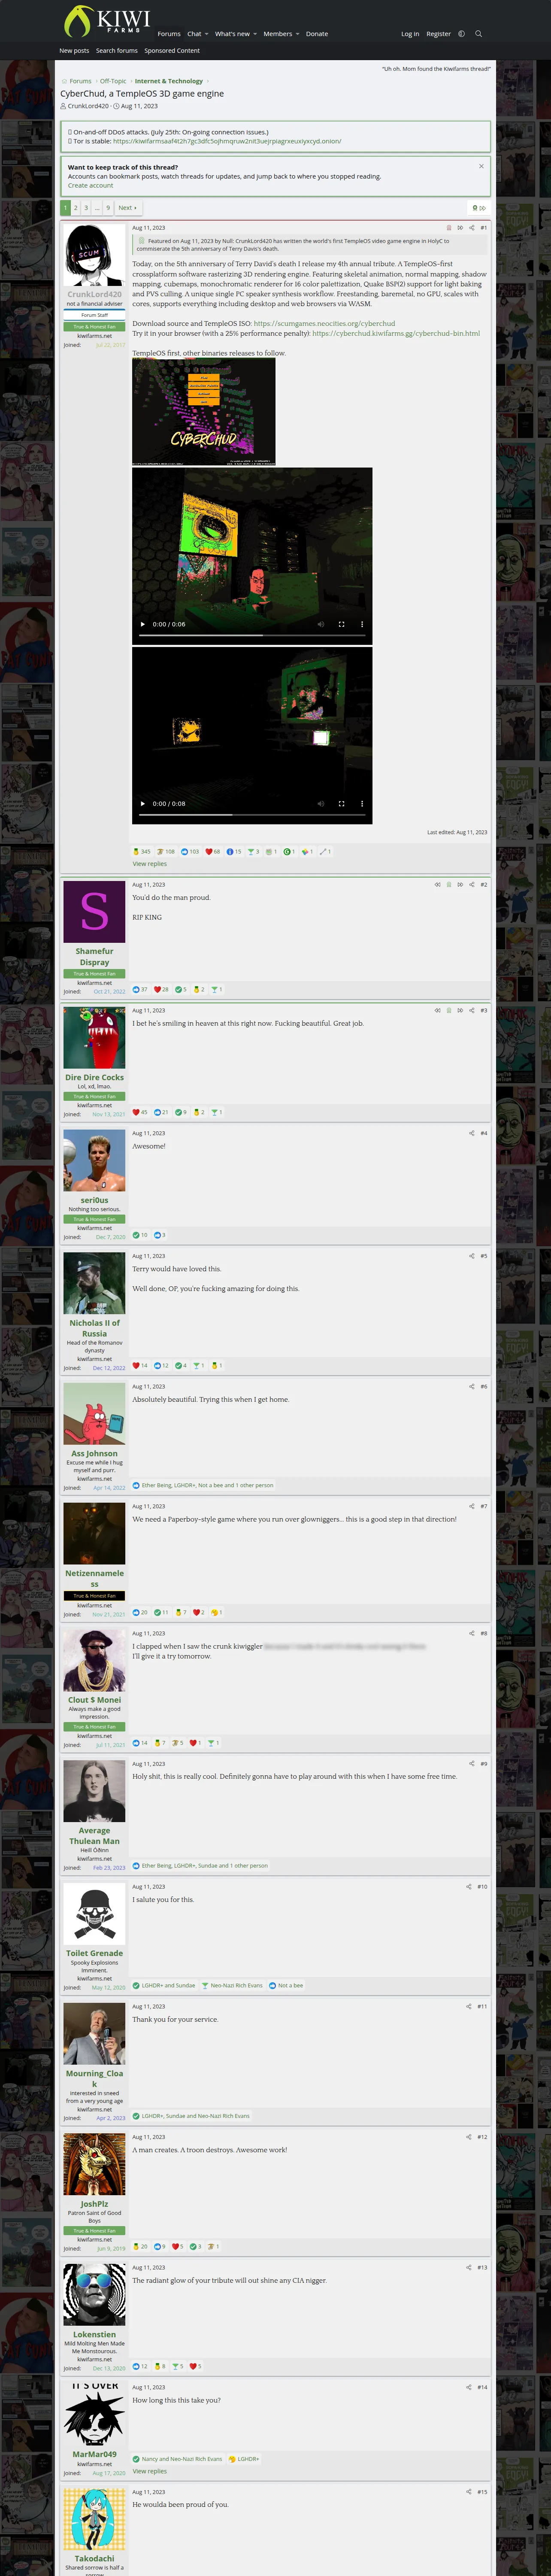Go to page 2 of thread
The width and height of the screenshot is (551, 2576).
(76, 208)
